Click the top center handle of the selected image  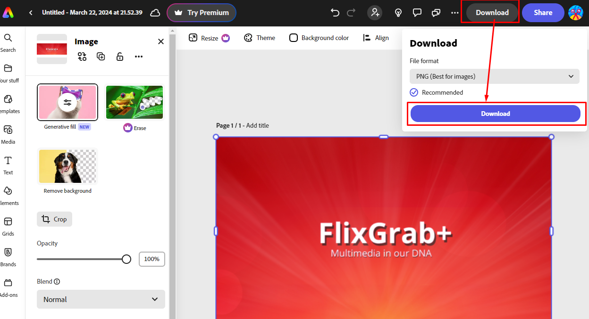click(x=384, y=137)
